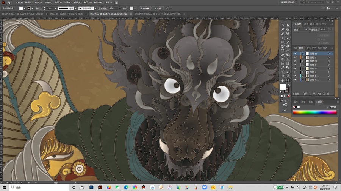
Task: Select the Paintbrush tool
Action: coord(288,42)
